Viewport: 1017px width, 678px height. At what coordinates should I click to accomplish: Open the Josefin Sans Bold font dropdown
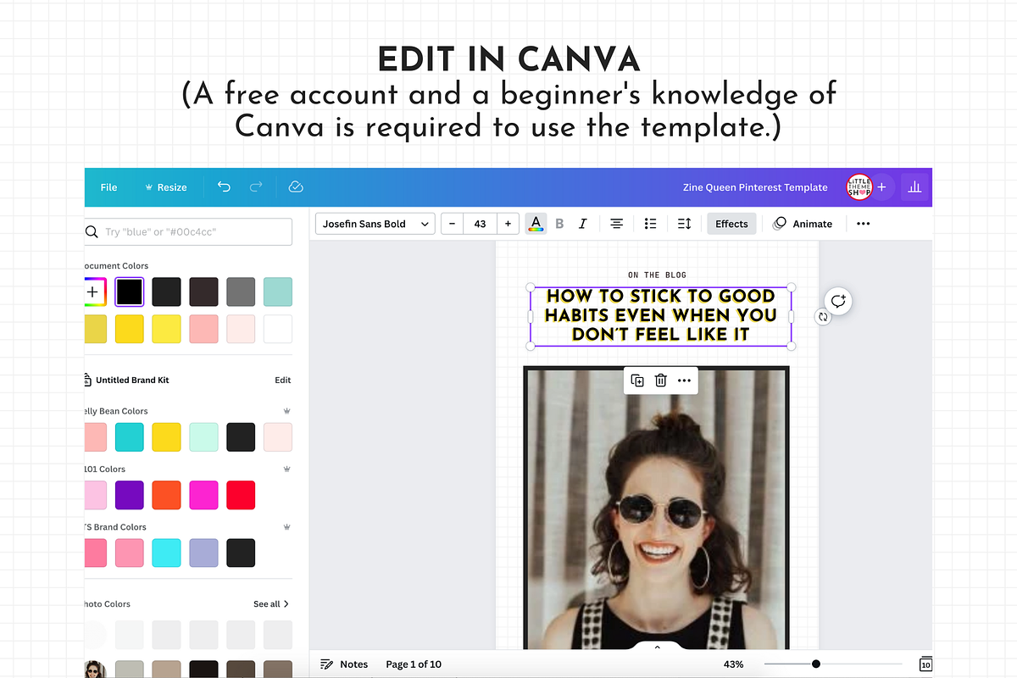pyautogui.click(x=375, y=224)
